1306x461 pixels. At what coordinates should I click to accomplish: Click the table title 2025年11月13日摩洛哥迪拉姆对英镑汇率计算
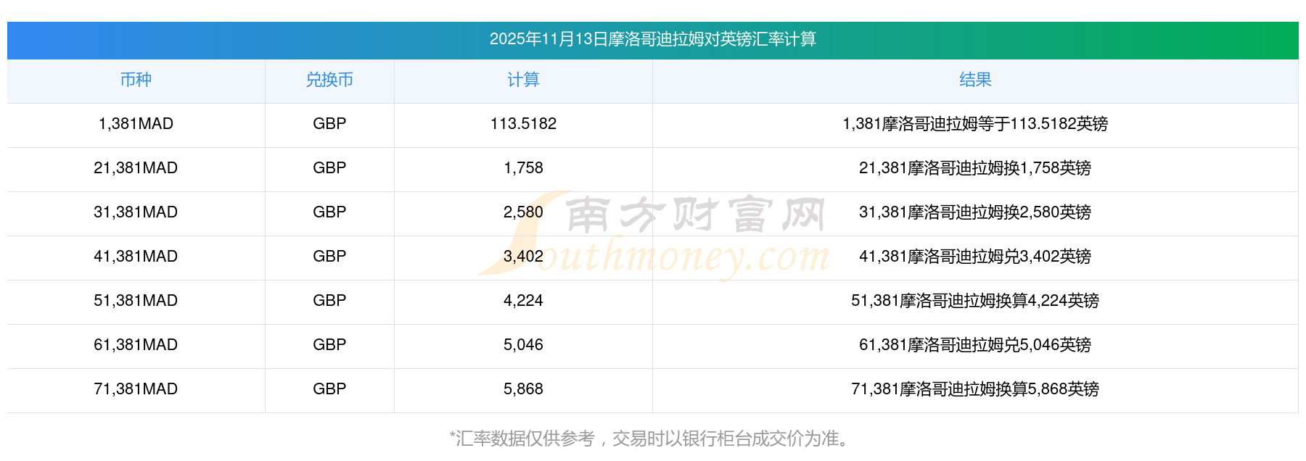tap(652, 39)
